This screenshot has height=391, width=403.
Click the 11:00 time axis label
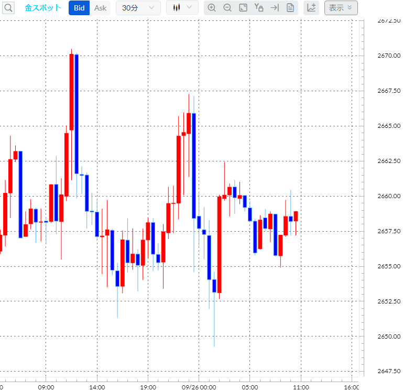click(x=301, y=387)
